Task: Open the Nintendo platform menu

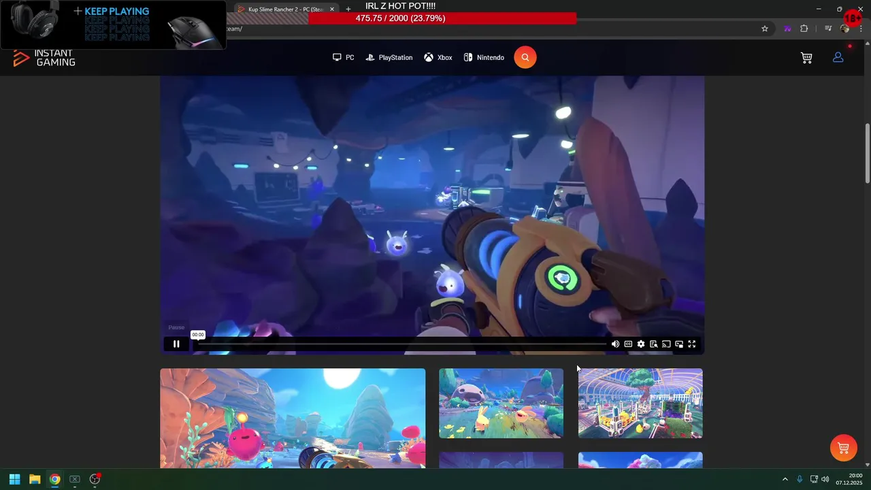Action: (x=484, y=58)
